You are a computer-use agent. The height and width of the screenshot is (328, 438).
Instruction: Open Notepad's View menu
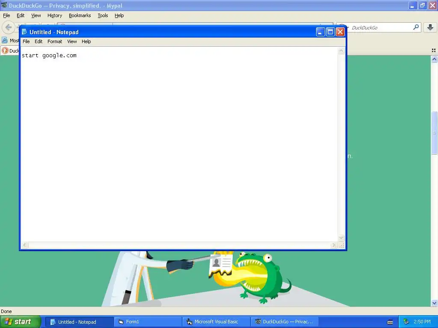click(72, 41)
